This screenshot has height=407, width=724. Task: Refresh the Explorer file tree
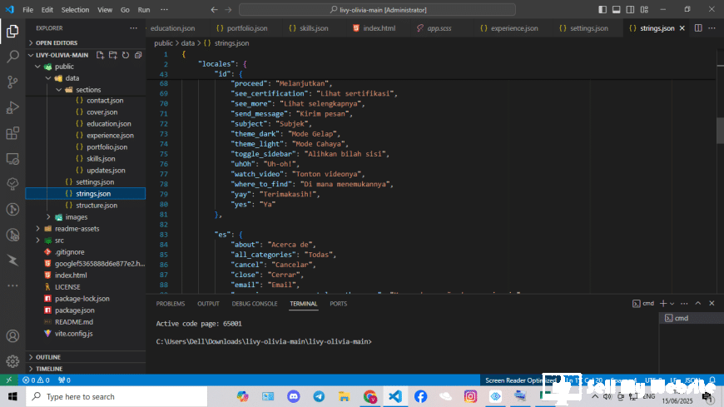tap(126, 55)
